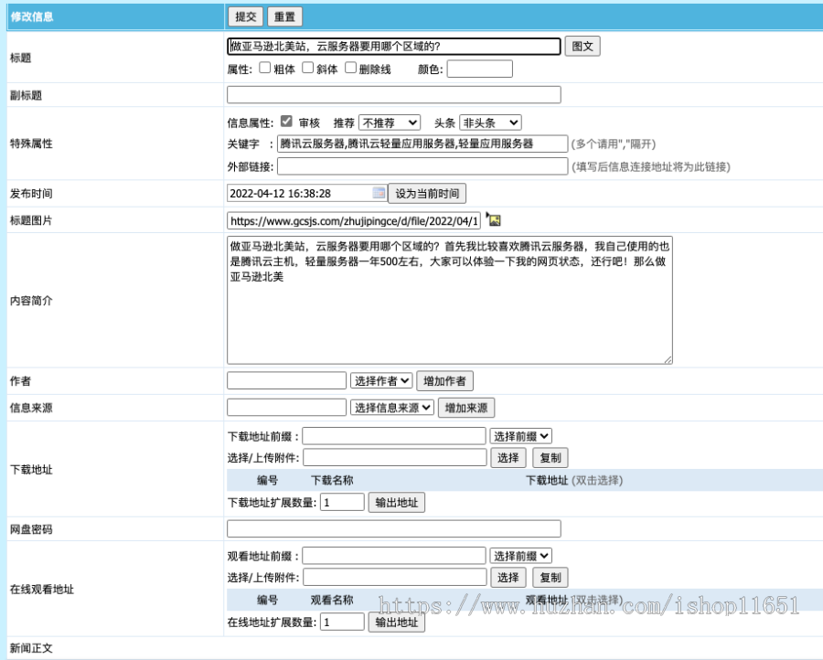Screen dimensions: 823x660
Task: Click the 下载地址 (双击选择) column header
Action: (x=574, y=481)
